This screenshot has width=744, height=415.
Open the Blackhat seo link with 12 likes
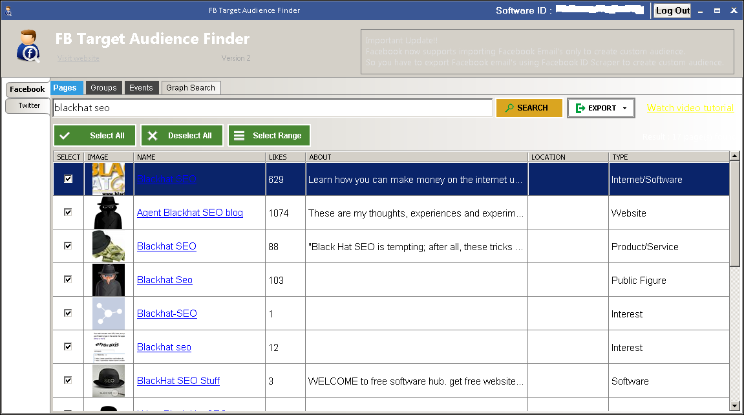164,347
